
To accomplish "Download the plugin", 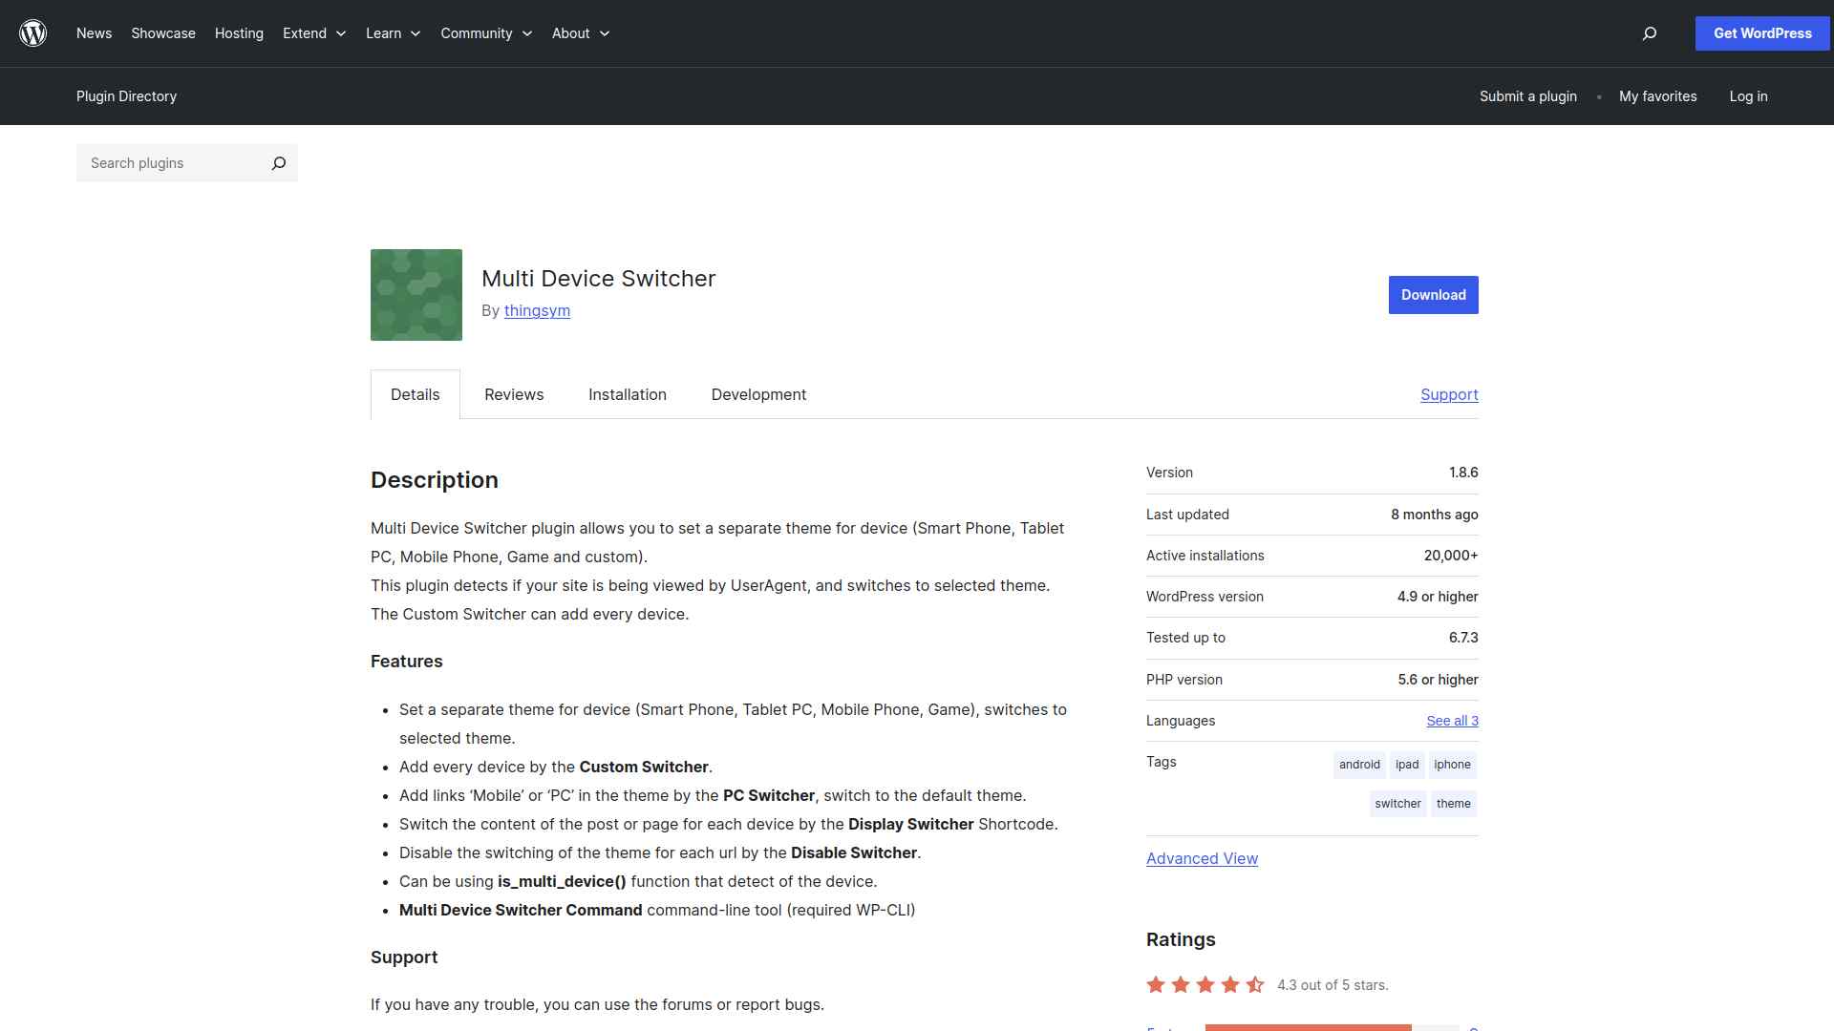I will coord(1433,295).
